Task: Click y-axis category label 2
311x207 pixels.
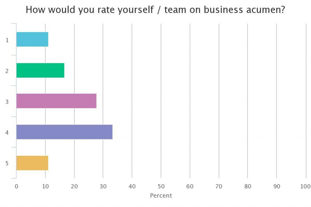Action: [7, 71]
